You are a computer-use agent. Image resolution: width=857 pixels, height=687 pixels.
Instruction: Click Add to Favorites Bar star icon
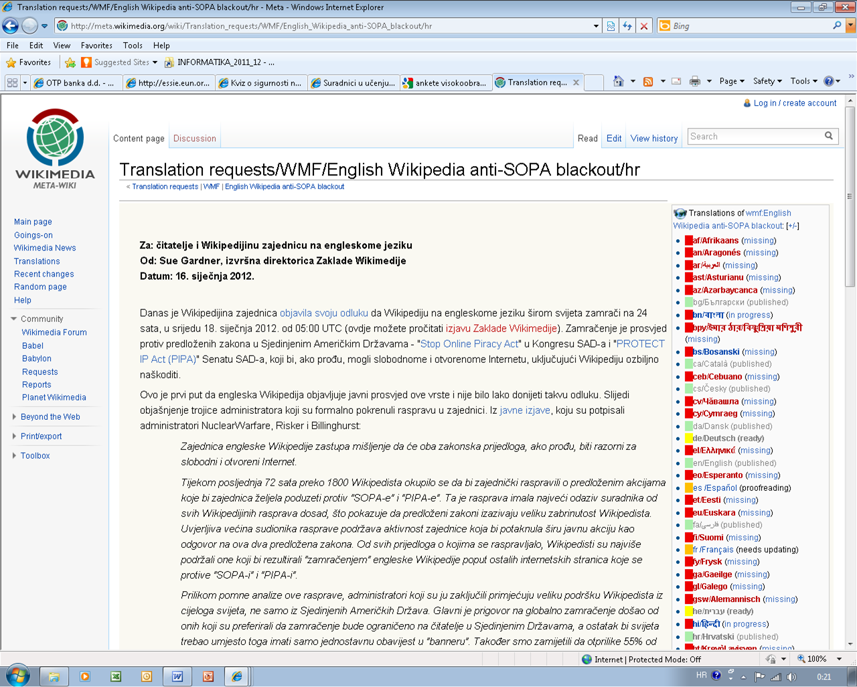[70, 62]
